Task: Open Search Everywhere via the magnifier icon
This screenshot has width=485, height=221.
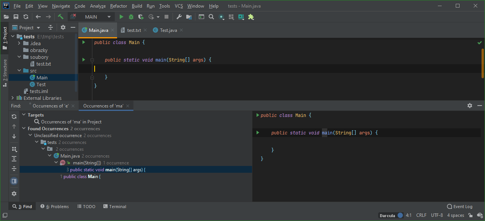Action: 211,17
